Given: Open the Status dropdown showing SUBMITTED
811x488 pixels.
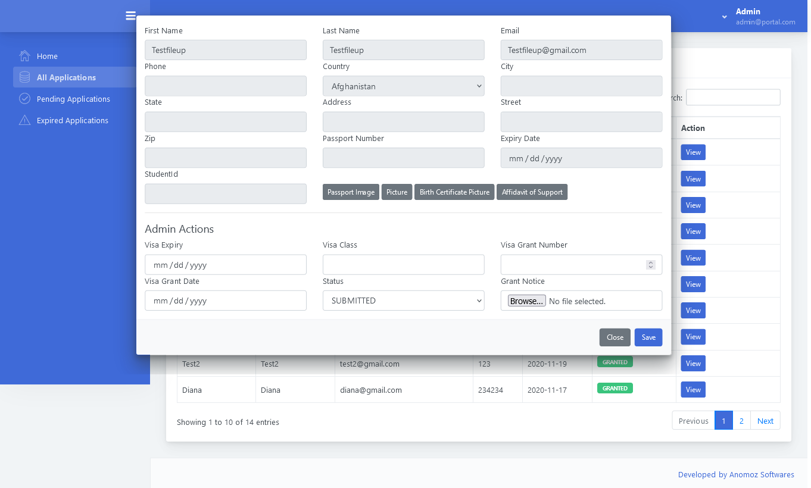Looking at the screenshot, I should pyautogui.click(x=403, y=301).
